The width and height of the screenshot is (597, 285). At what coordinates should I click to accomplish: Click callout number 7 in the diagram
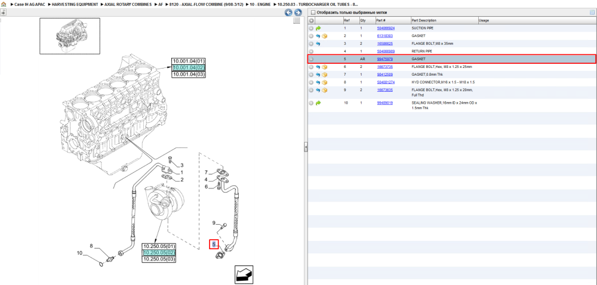click(206, 172)
